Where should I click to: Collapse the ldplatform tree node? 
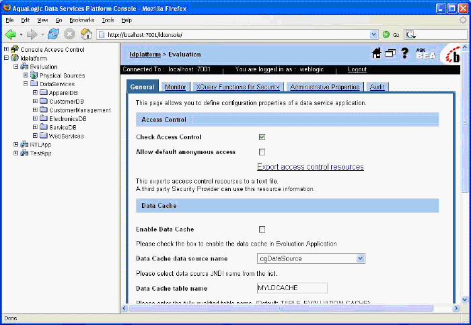coord(6,58)
